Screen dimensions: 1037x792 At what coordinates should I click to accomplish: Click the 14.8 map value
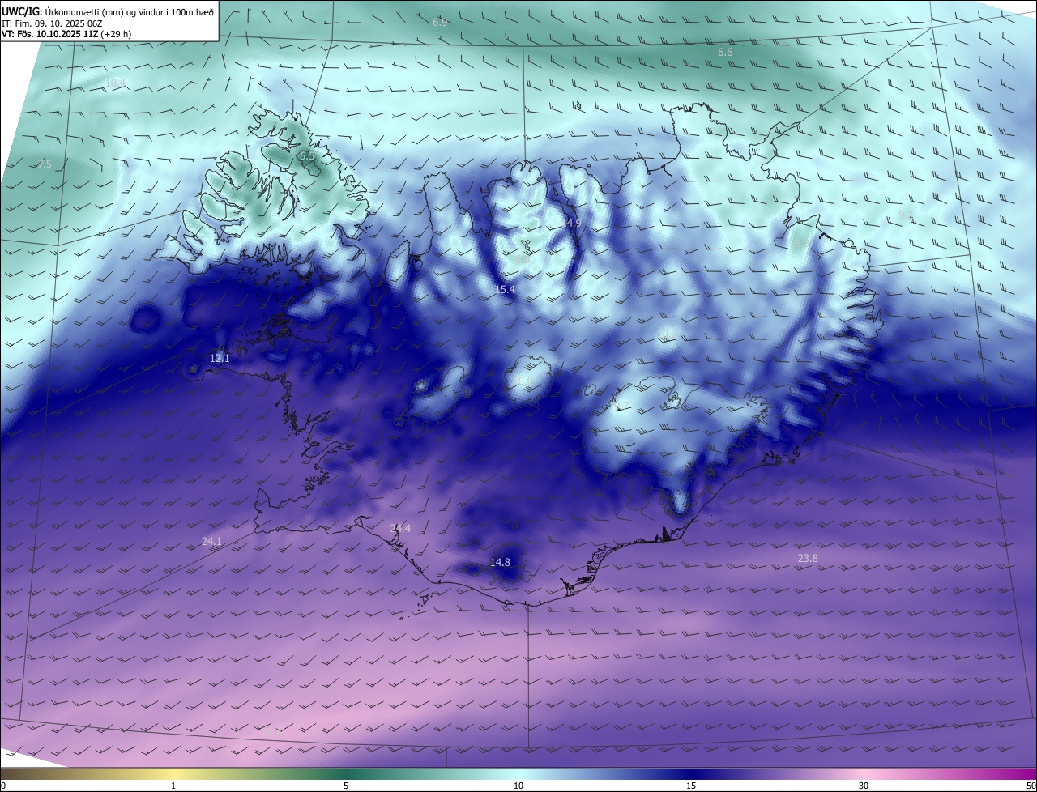pos(500,562)
